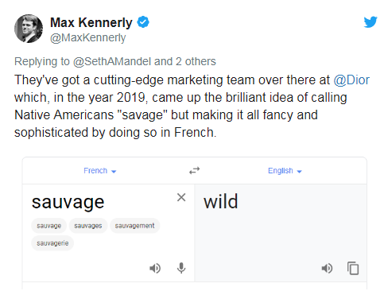Select the sauvage suggestion chip
384x291 pixels.
tap(49, 226)
